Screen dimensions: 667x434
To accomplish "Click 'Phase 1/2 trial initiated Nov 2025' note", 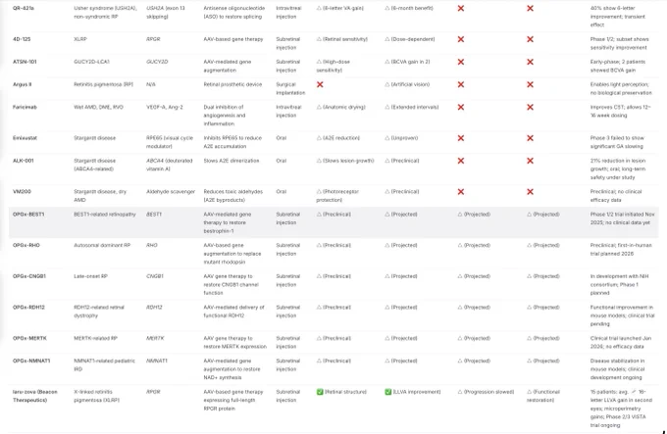I will tap(622, 218).
